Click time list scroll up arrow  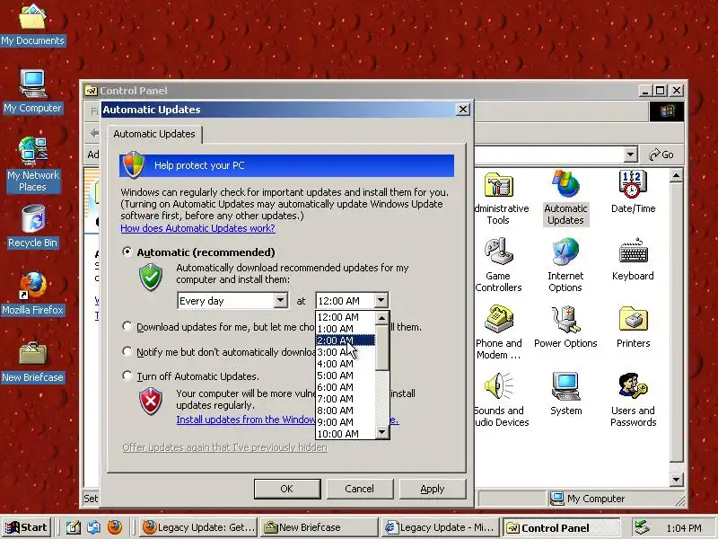coord(382,318)
